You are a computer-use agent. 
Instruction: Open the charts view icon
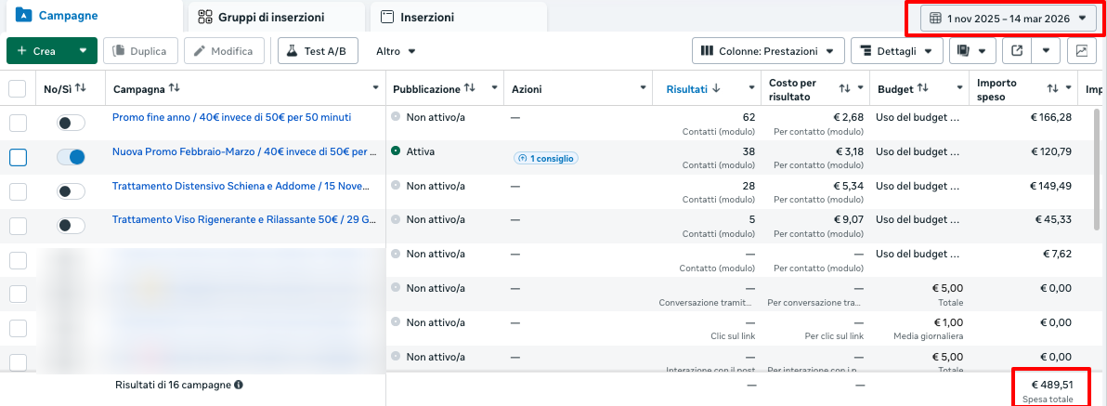coord(1081,51)
